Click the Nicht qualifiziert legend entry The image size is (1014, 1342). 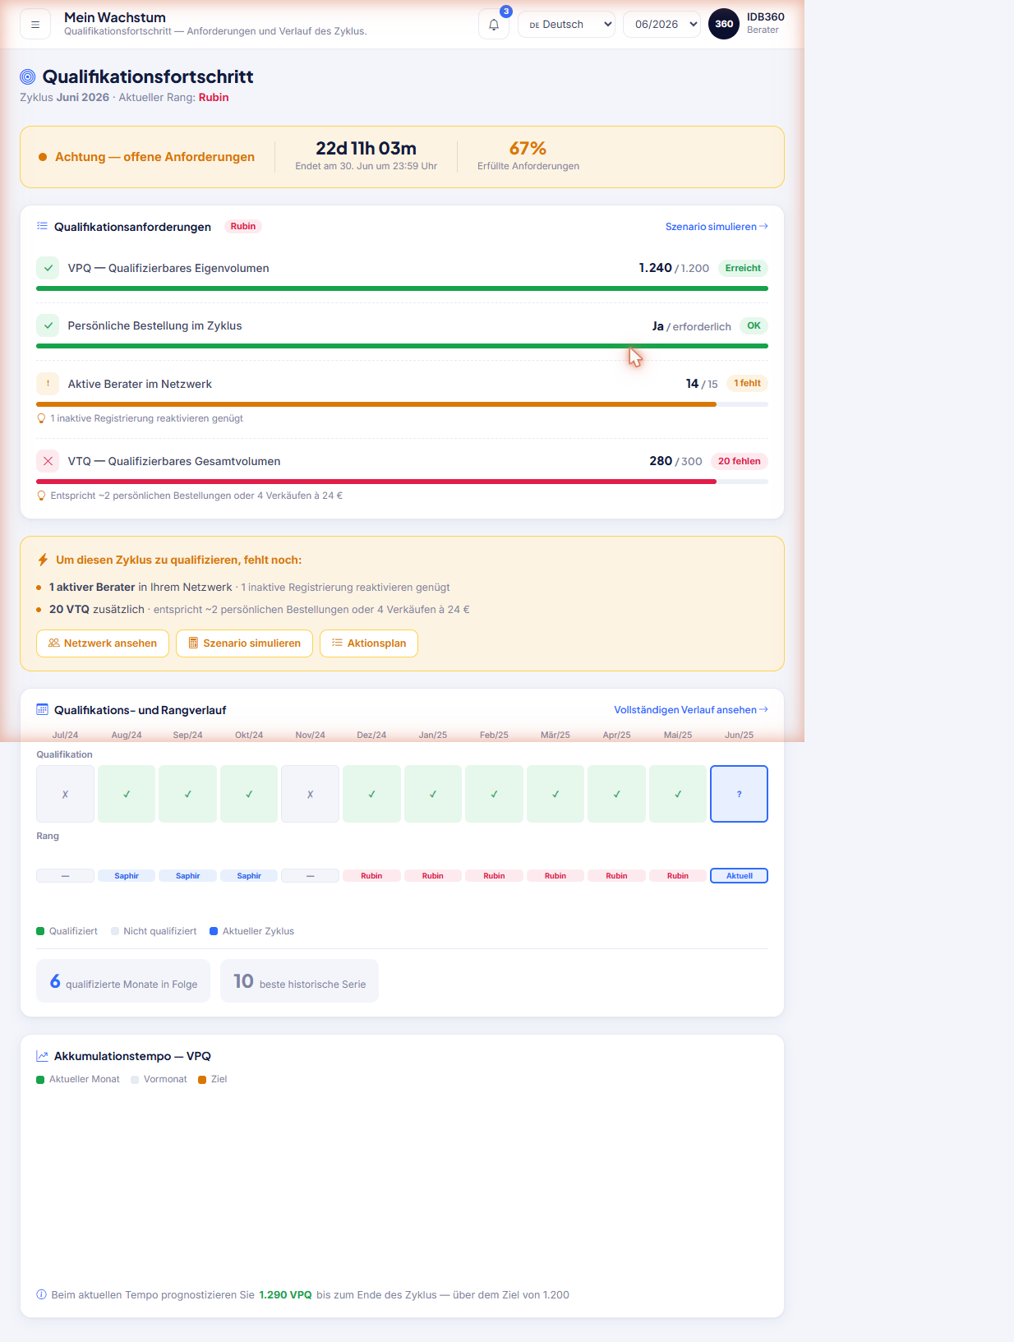[x=154, y=931]
